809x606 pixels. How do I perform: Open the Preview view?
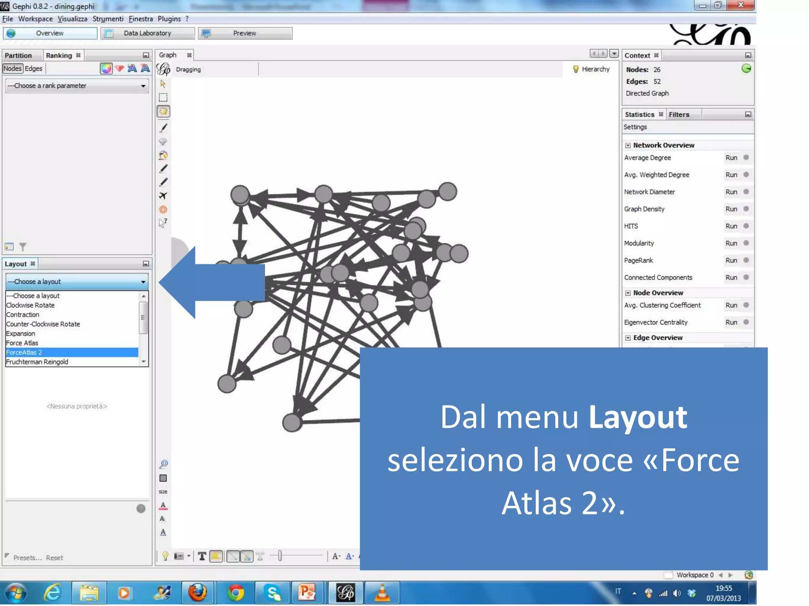click(x=245, y=33)
